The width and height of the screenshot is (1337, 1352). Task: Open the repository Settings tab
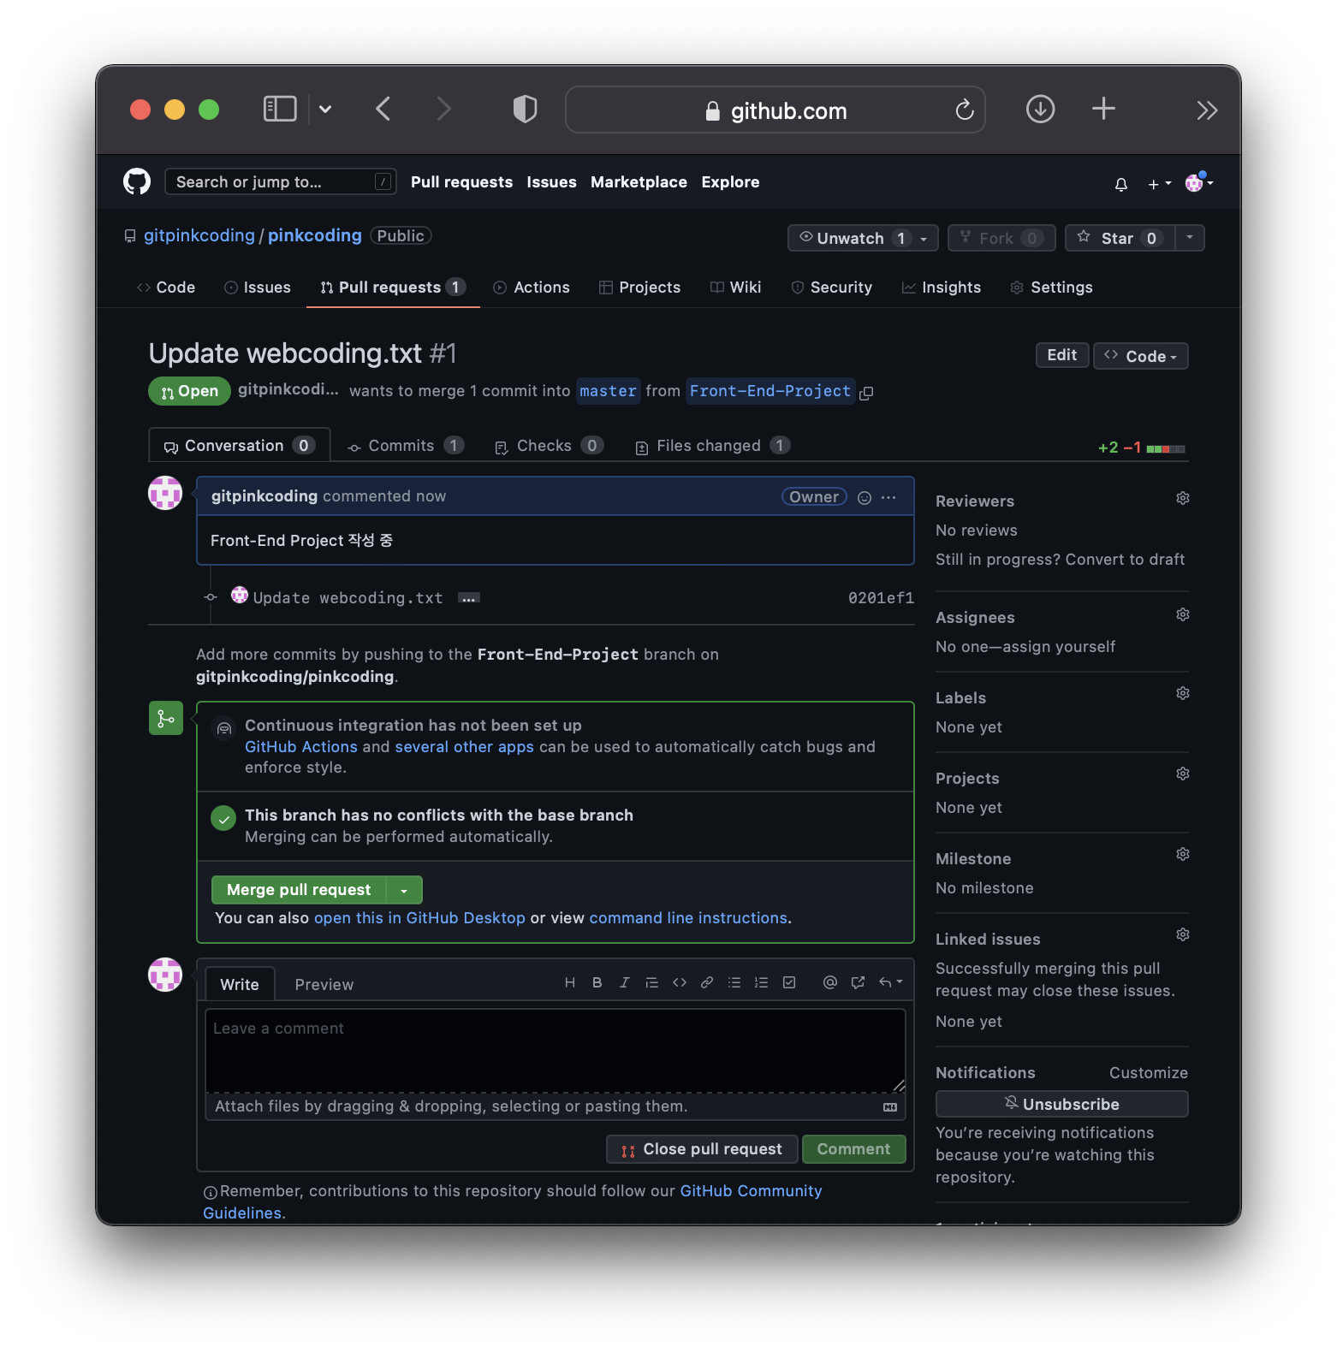1051,288
